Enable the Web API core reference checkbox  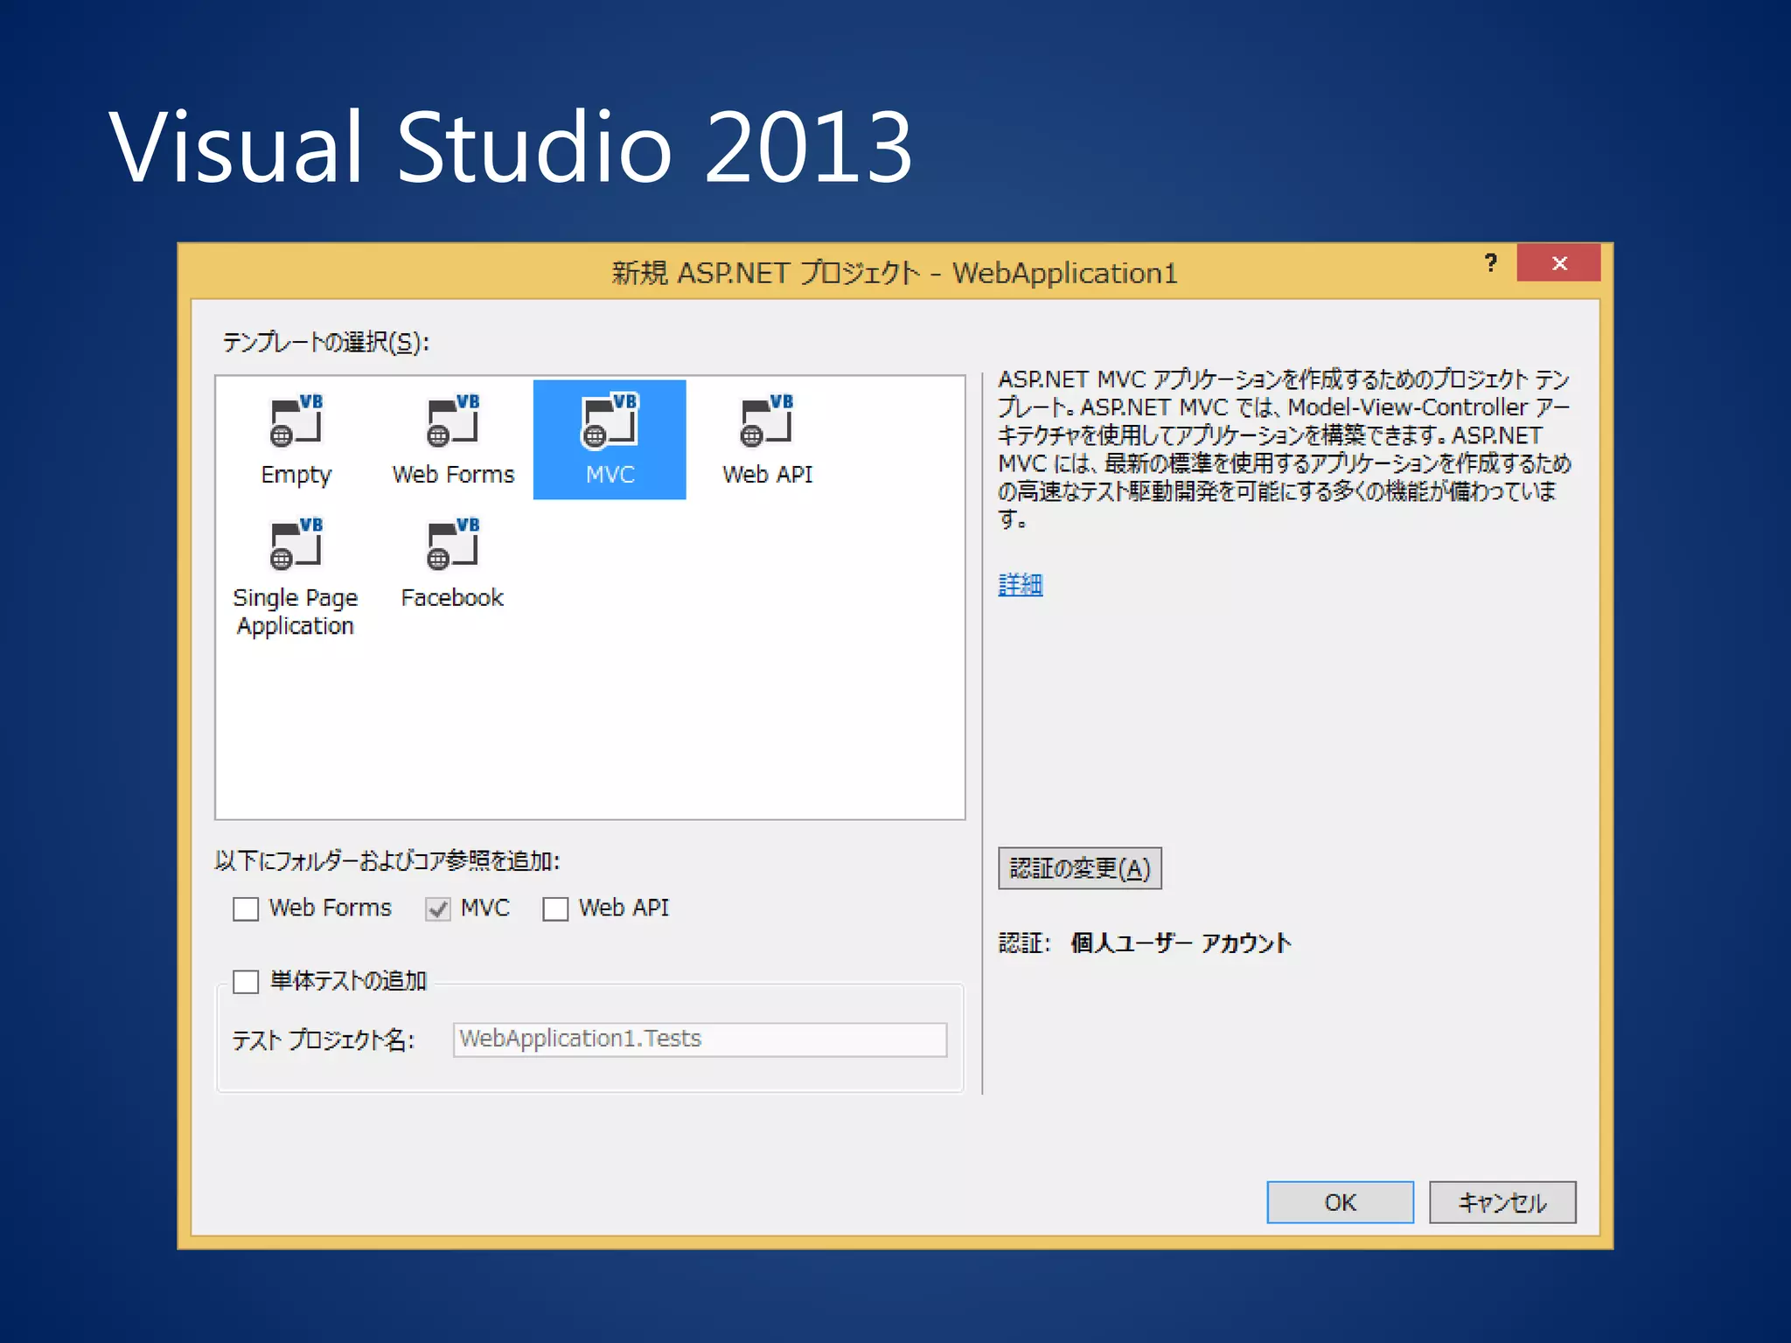click(555, 909)
